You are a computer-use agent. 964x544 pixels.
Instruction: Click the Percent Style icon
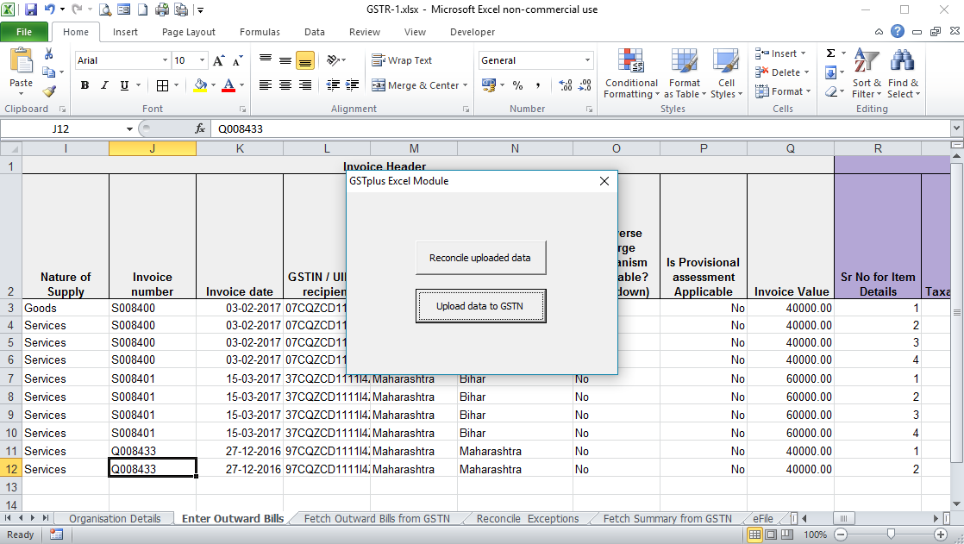pyautogui.click(x=517, y=85)
